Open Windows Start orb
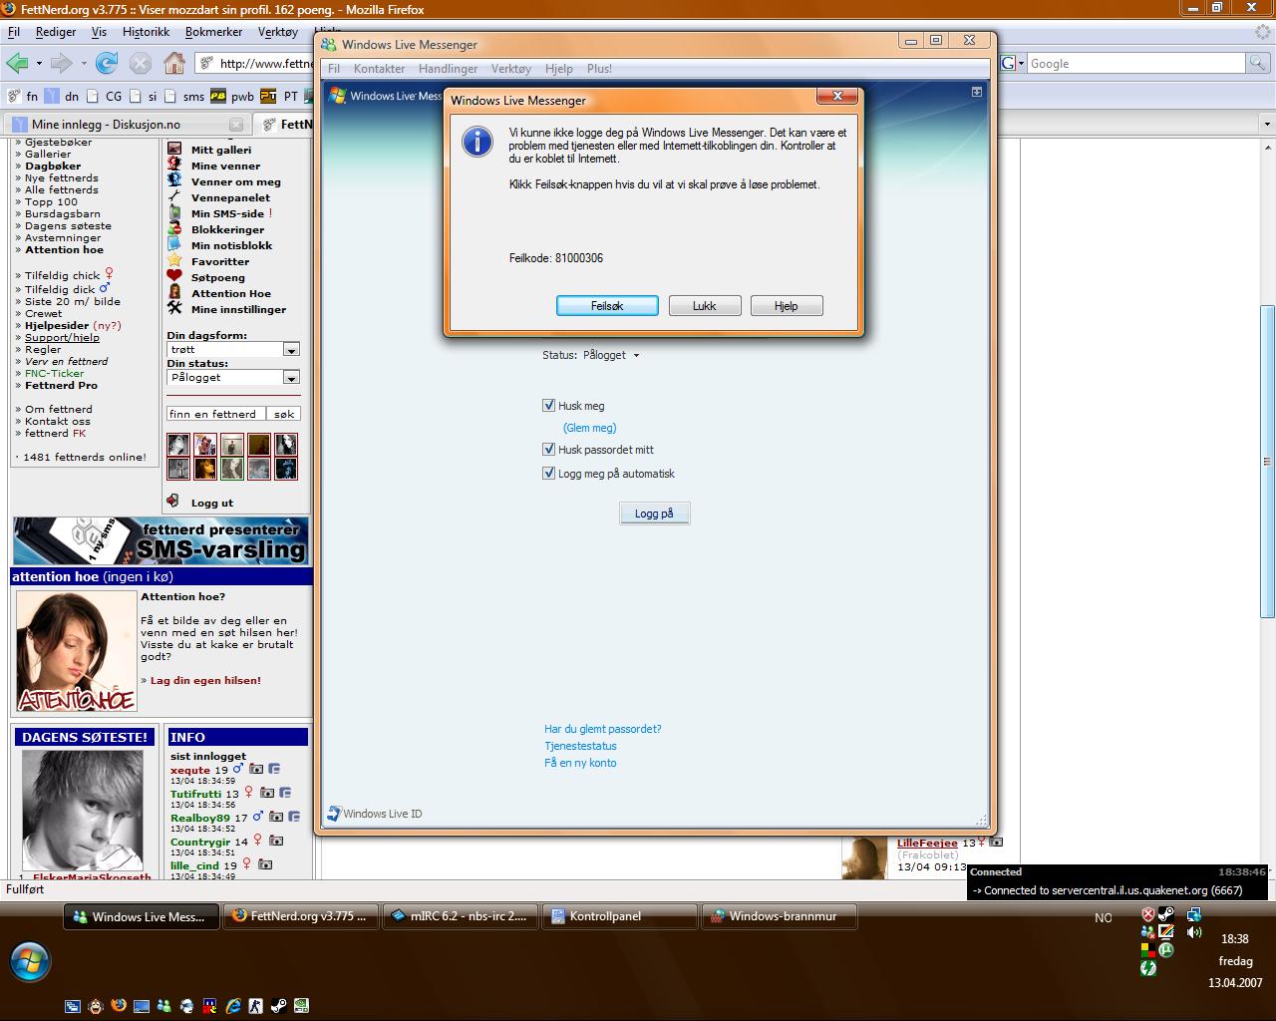 tap(29, 962)
